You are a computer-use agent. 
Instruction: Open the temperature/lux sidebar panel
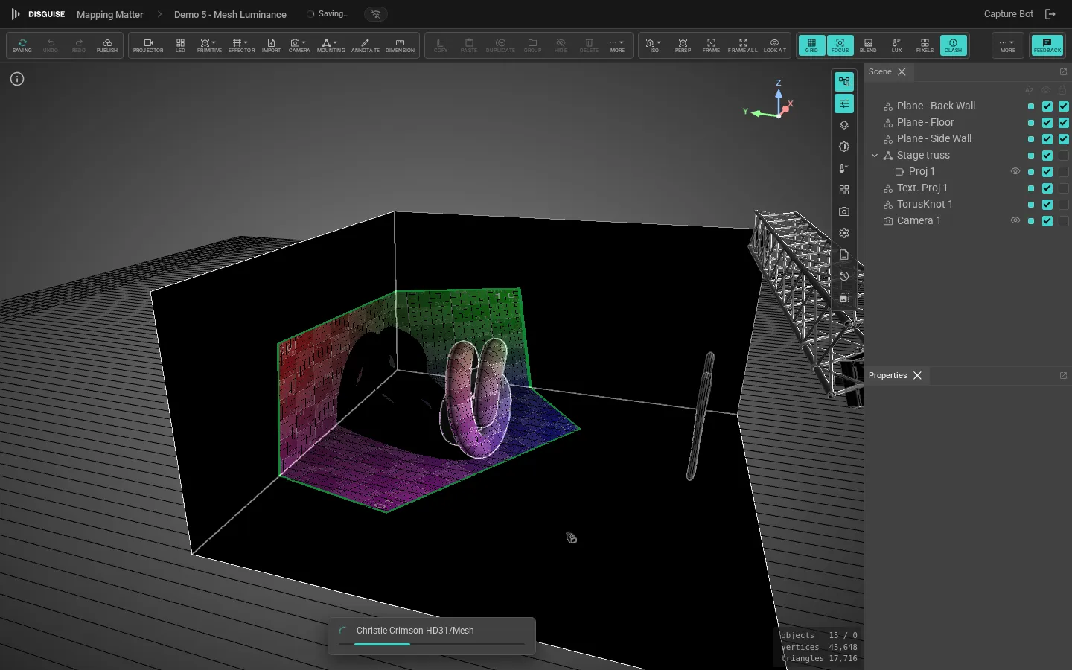[844, 168]
